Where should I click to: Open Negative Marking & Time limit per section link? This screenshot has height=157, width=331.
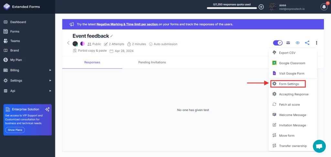[127, 24]
